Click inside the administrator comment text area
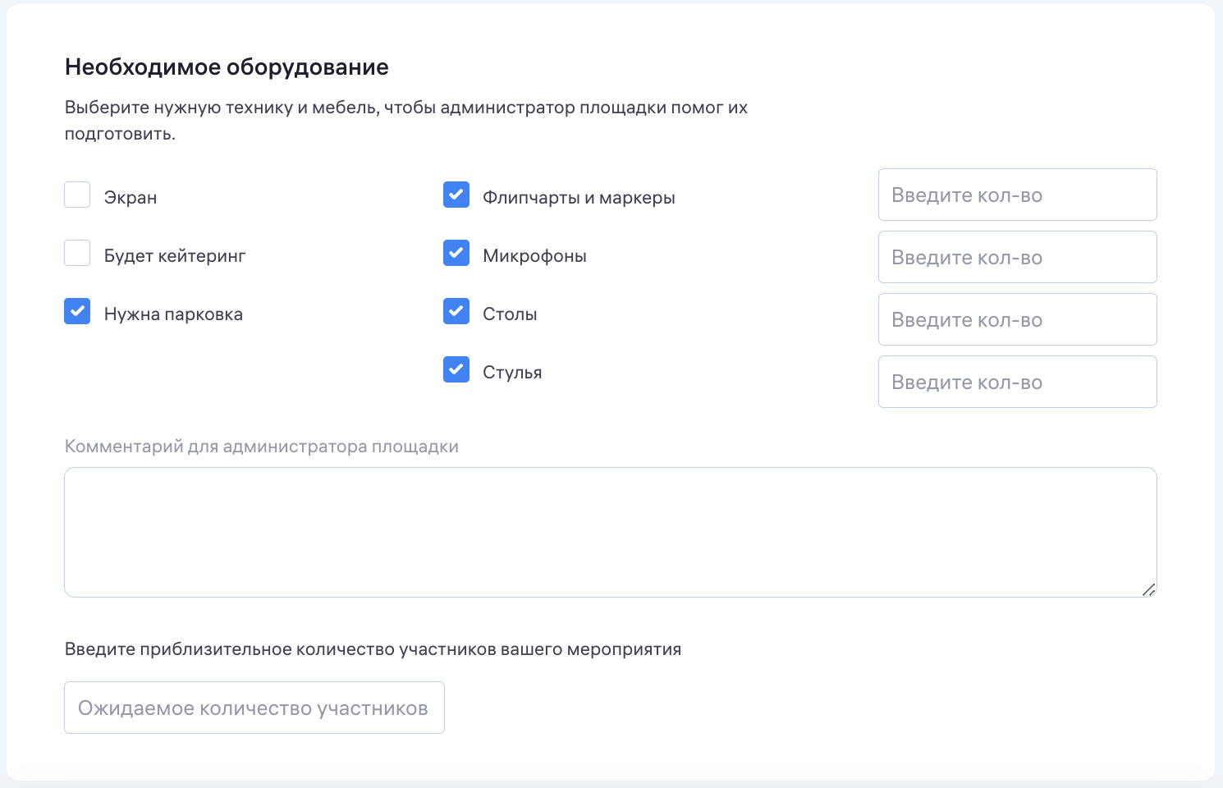The width and height of the screenshot is (1223, 788). click(x=610, y=532)
